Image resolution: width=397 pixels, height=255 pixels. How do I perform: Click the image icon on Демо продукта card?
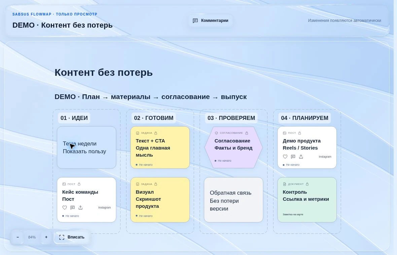284,133
